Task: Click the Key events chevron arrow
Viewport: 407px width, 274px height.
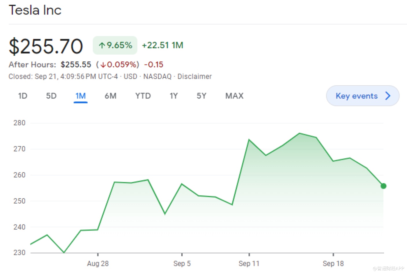Action: point(388,96)
